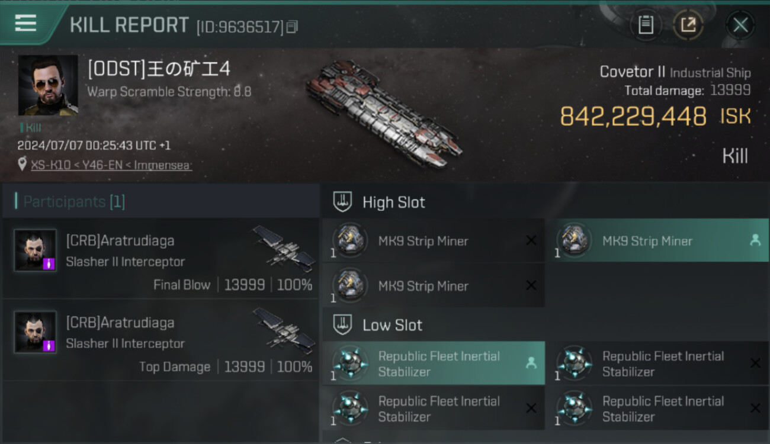Click the clipboard report icon

646,25
